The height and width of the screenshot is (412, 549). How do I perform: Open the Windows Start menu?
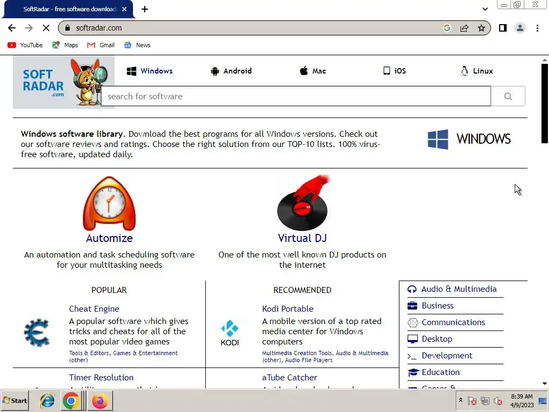pyautogui.click(x=14, y=401)
